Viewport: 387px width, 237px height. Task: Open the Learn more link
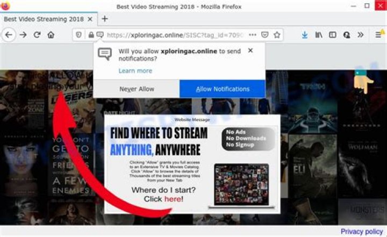click(135, 71)
